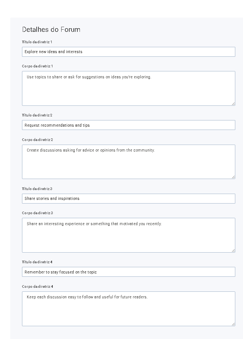Click the Corpo da diretriz 3 text area
The width and height of the screenshot is (243, 339).
(x=129, y=235)
